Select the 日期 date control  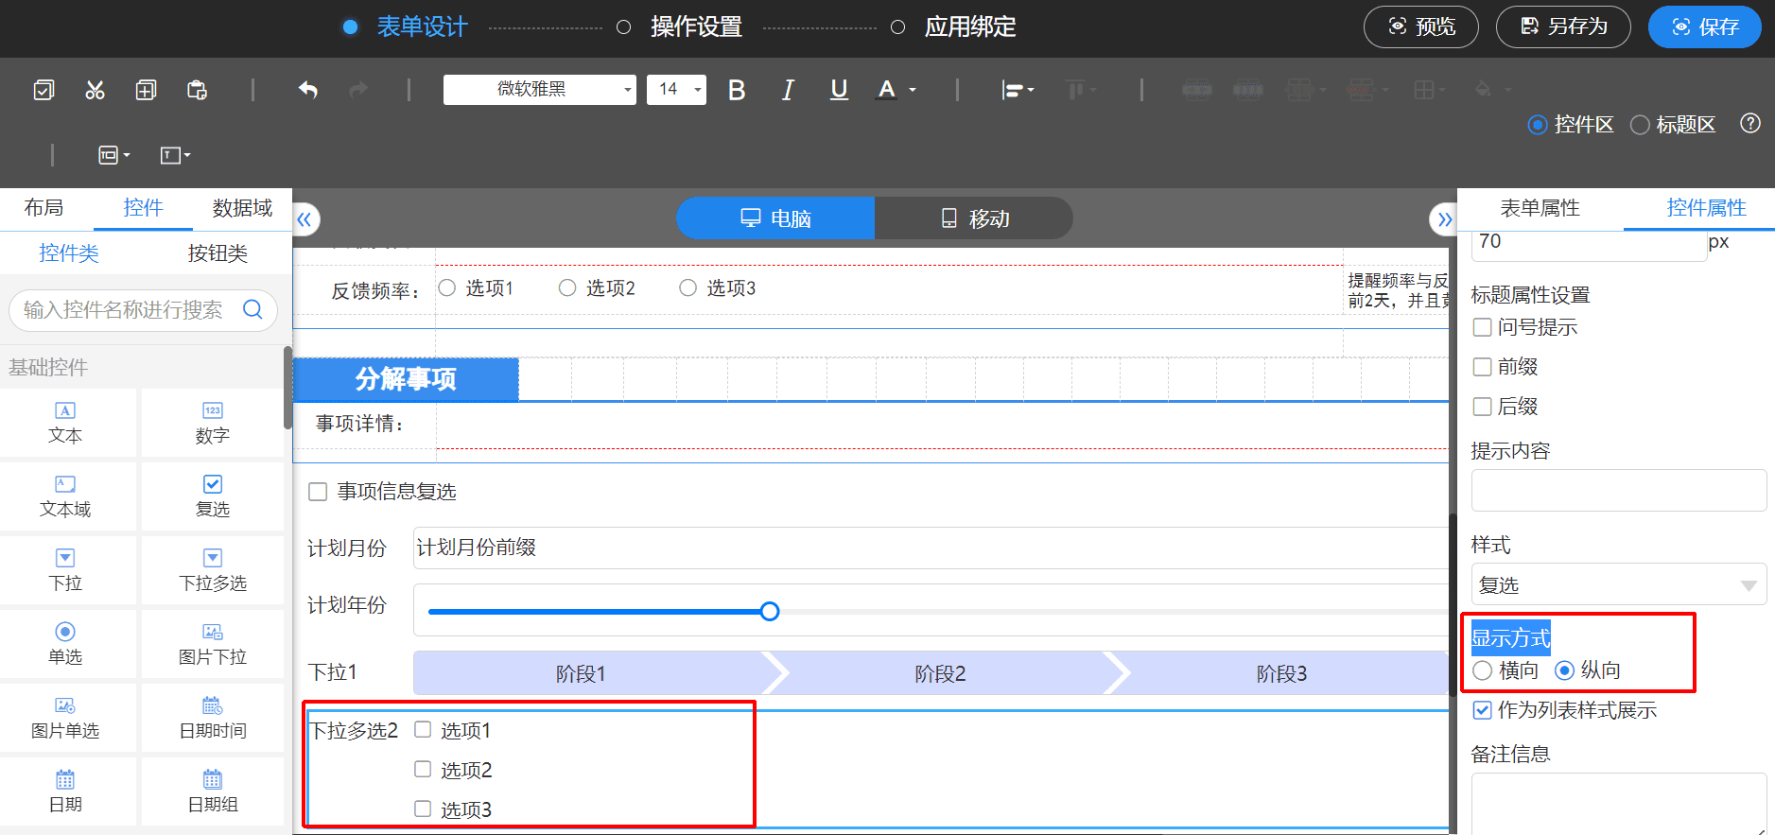65,792
